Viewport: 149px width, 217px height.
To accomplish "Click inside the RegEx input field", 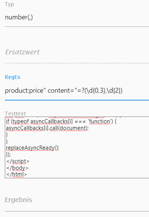I will 77,91.
